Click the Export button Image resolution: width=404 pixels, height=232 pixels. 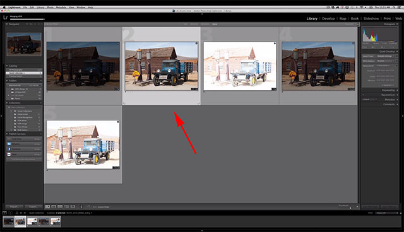[x=33, y=207]
